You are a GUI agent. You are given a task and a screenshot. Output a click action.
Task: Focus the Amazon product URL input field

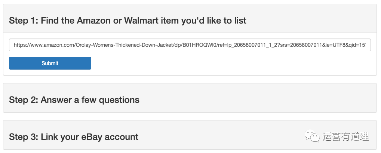(x=190, y=45)
